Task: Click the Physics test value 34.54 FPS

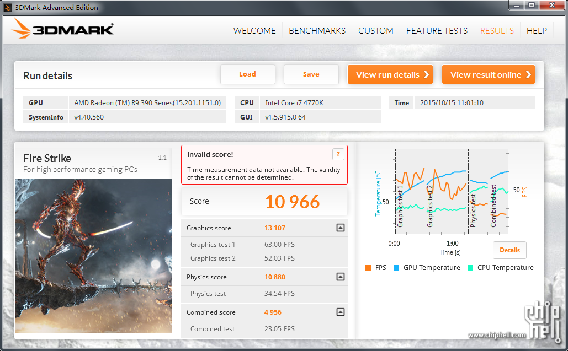Action: tap(280, 294)
